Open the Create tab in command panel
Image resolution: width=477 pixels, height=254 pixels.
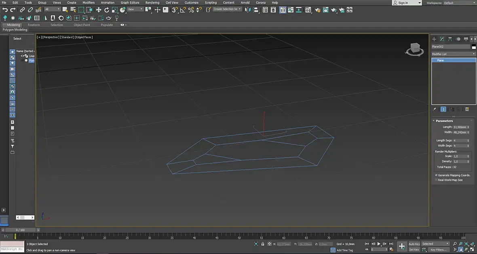point(434,39)
